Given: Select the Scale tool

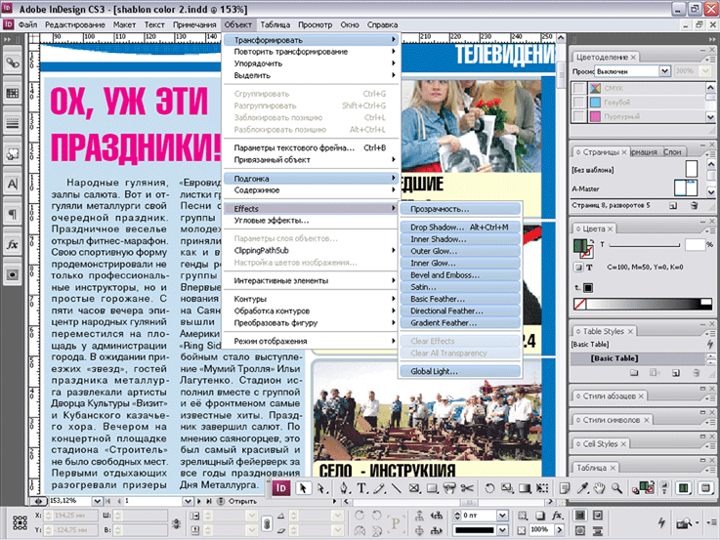Looking at the screenshot, I should tap(507, 488).
